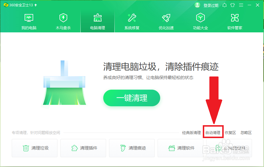Open 系统修复 via the wrench icon
Viewport: 264px width, 167px height.
132,17
